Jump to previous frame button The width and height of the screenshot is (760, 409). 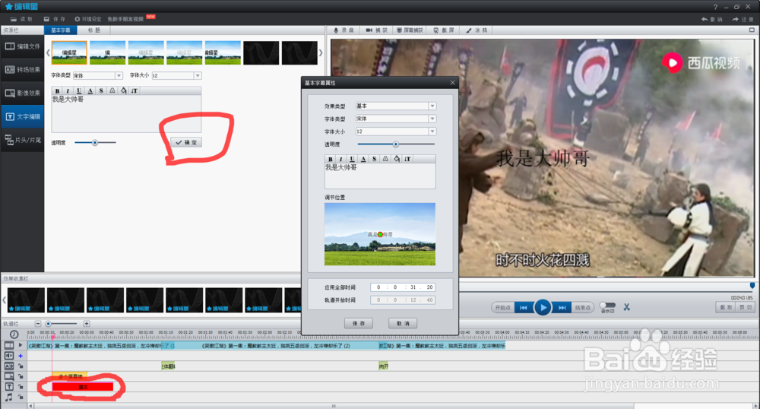524,308
